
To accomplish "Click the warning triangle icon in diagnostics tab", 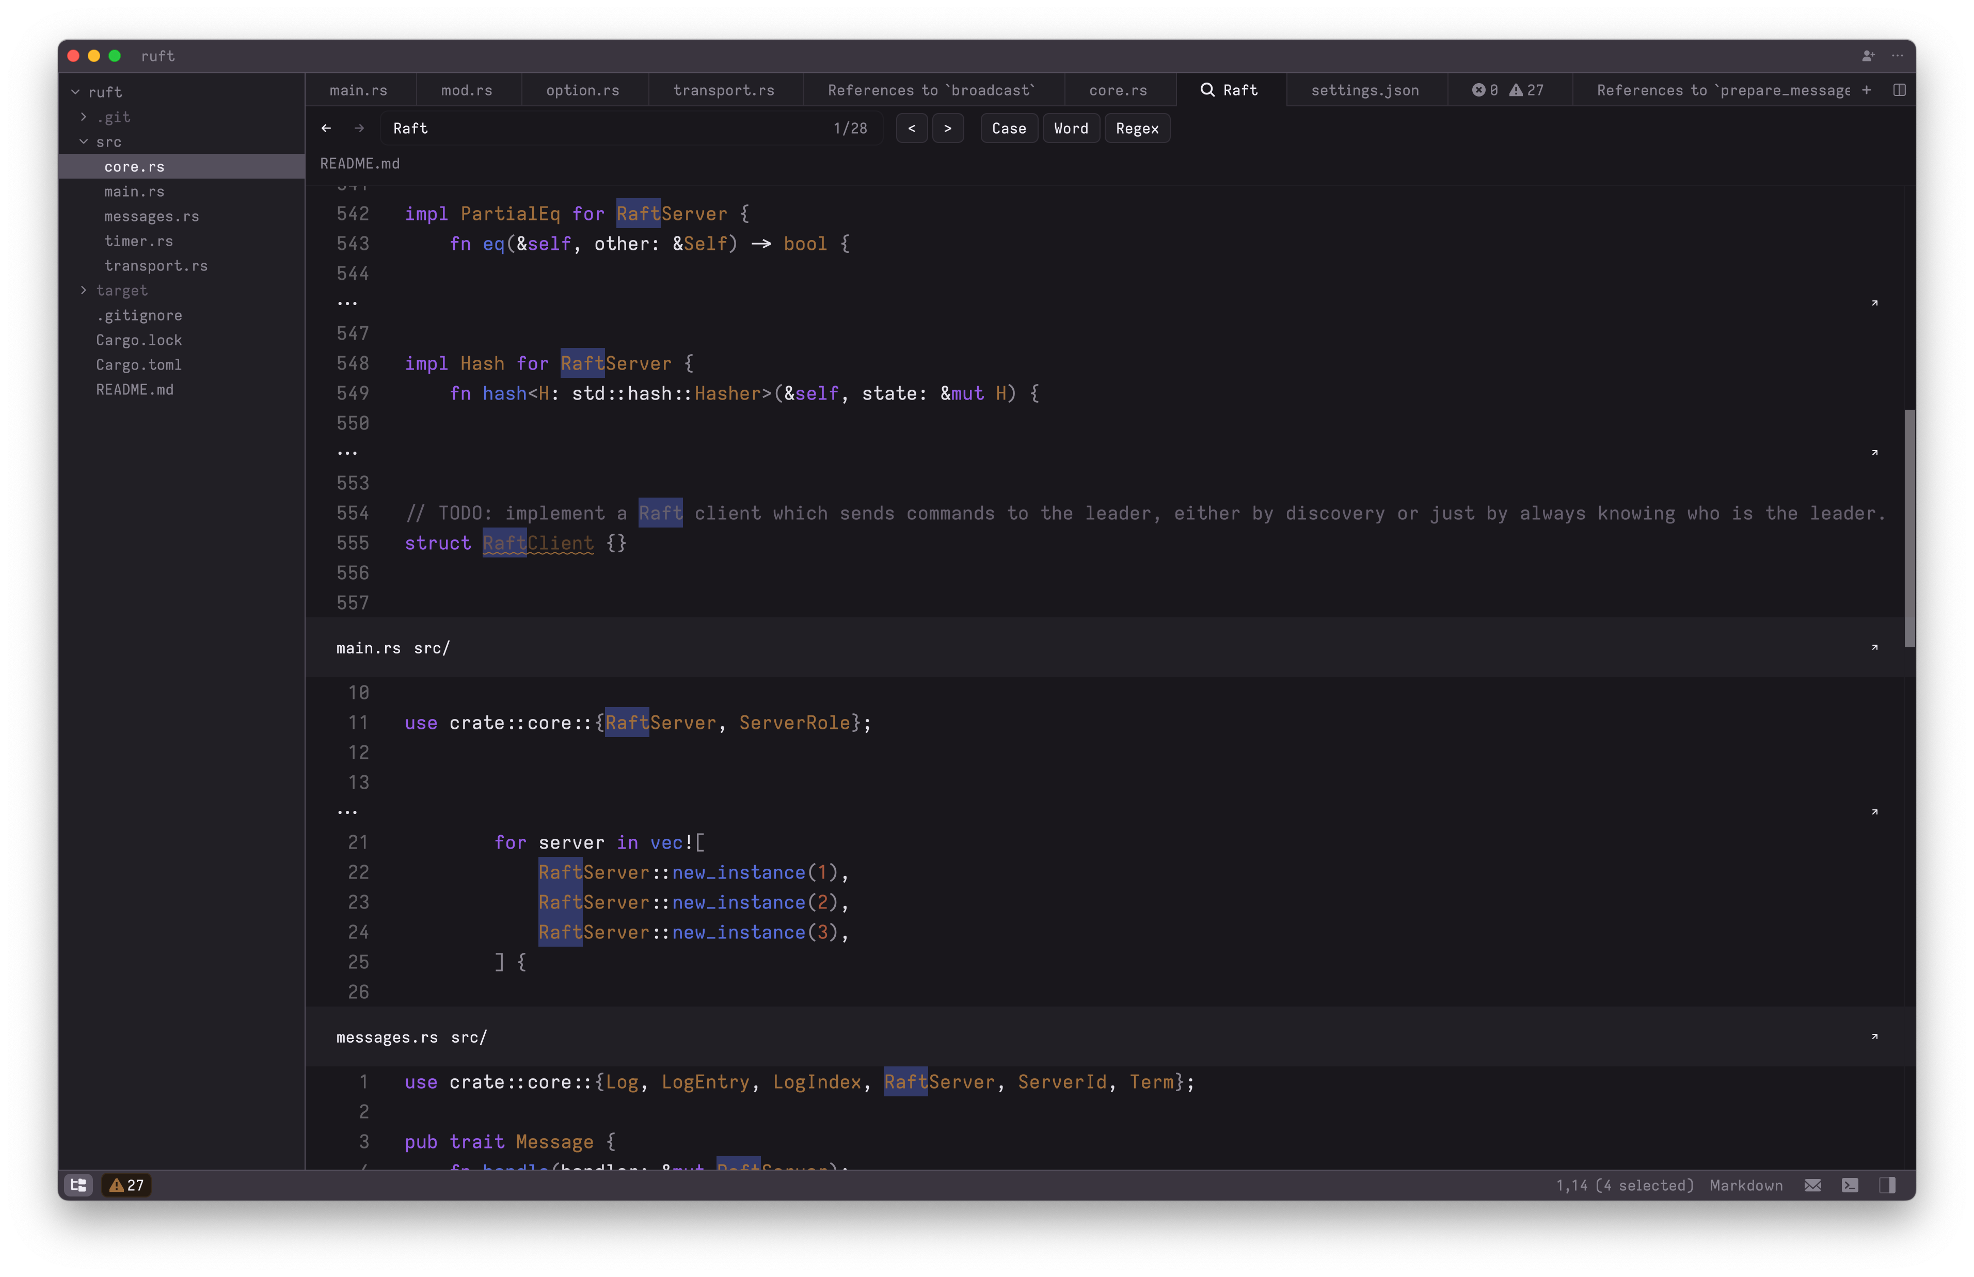I will pyautogui.click(x=1516, y=90).
